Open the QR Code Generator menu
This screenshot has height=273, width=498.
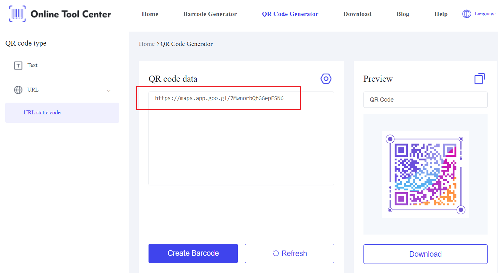pos(290,14)
